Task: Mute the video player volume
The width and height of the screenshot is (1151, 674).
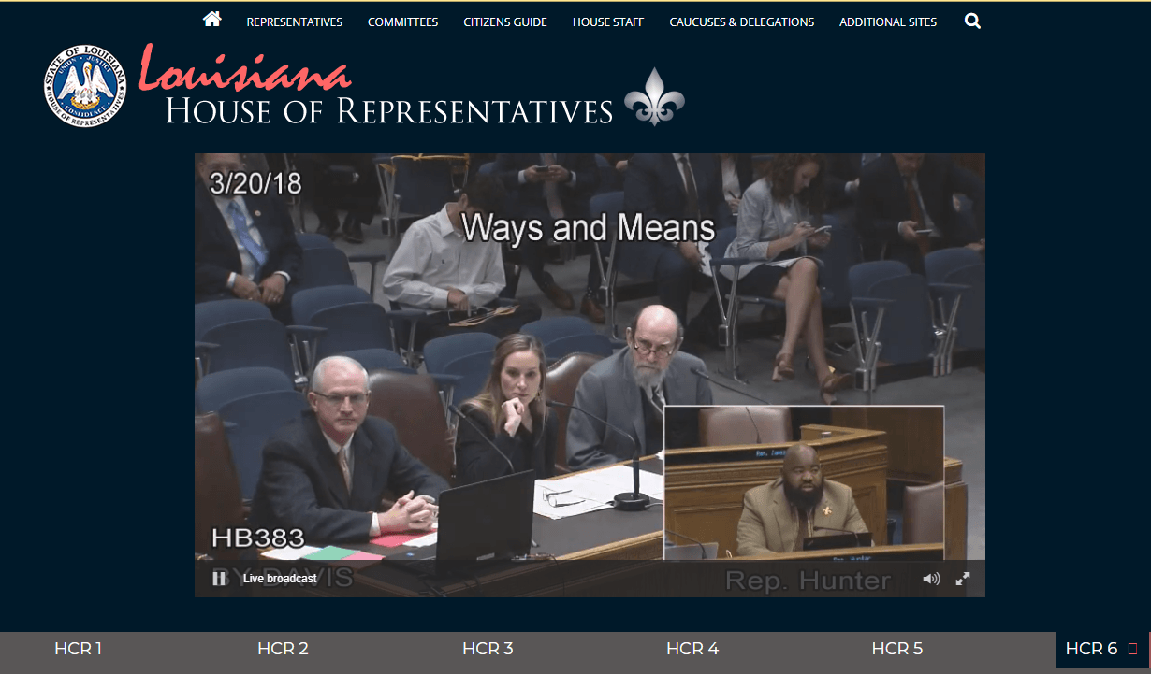Action: (x=931, y=579)
